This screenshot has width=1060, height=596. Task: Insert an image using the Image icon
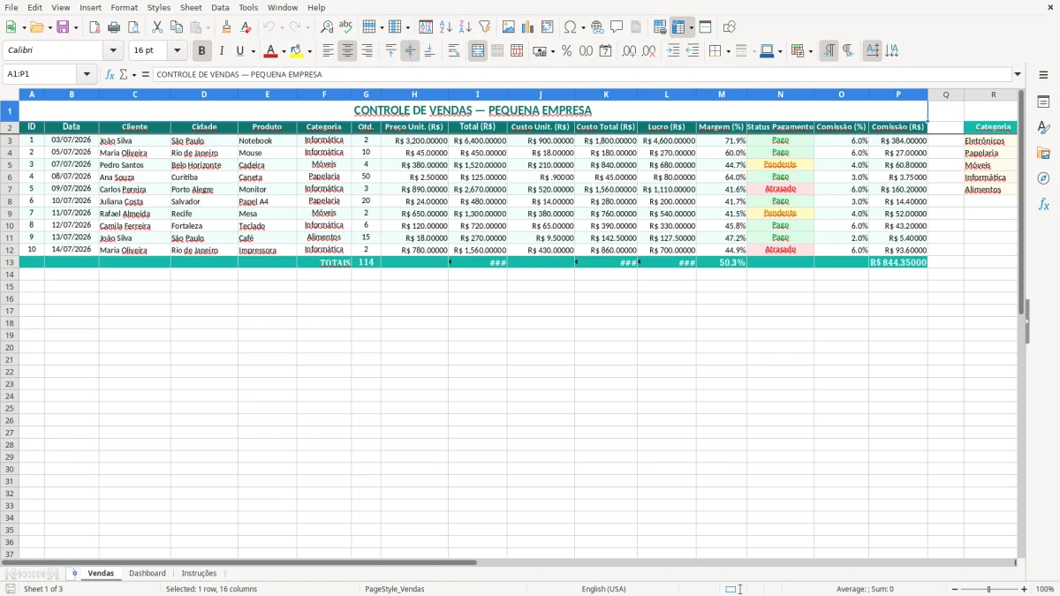508,27
